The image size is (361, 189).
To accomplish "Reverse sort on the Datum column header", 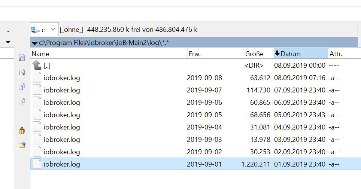I will tap(301, 54).
